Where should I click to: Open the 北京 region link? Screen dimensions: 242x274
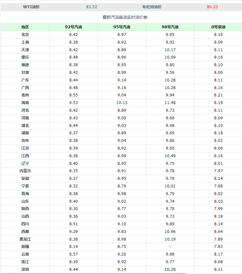[x=25, y=35]
